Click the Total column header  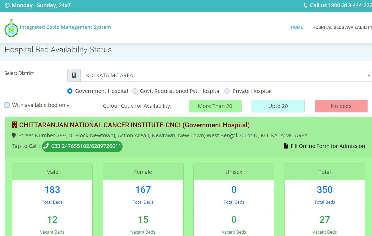pyautogui.click(x=325, y=172)
